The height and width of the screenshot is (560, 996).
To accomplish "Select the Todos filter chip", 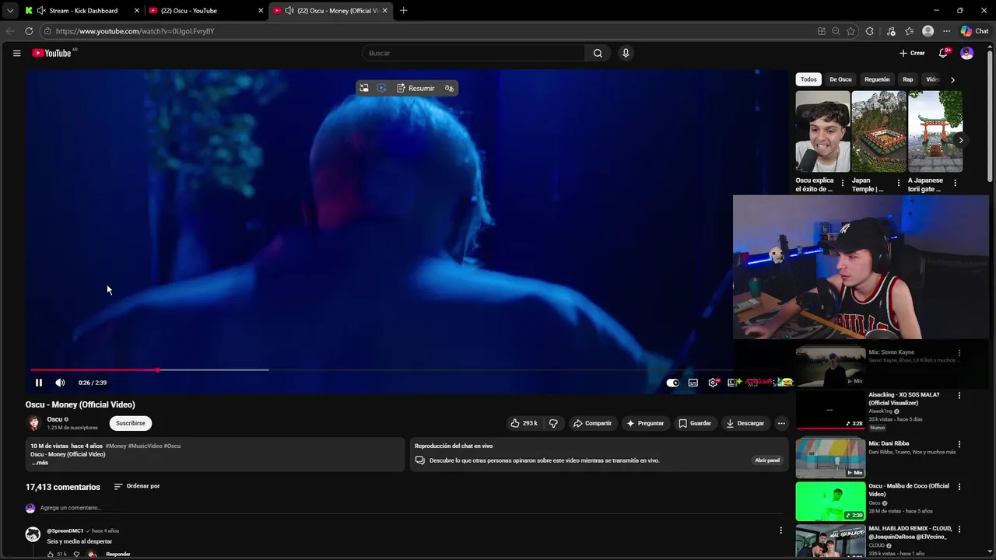I will click(808, 79).
